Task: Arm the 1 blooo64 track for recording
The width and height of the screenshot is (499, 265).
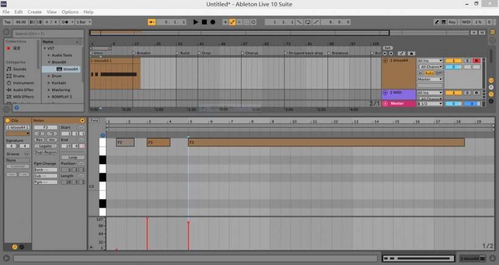Action: pyautogui.click(x=476, y=61)
